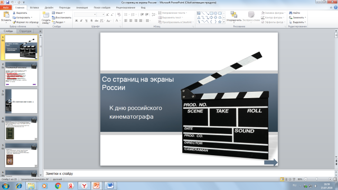This screenshot has height=190, width=338.
Task: Open the Insert (Вставка) ribbon tab
Action: coord(34,7)
